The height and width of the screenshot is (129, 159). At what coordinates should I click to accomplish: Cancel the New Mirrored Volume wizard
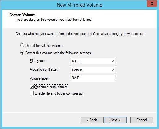[142, 120]
